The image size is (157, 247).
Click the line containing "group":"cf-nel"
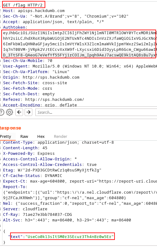point(65,198)
